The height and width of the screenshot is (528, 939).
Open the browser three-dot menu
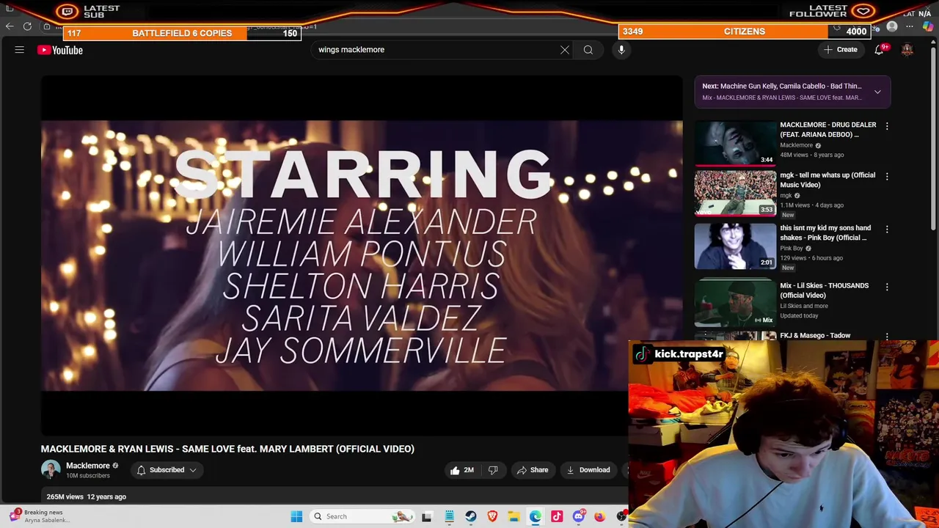[910, 27]
